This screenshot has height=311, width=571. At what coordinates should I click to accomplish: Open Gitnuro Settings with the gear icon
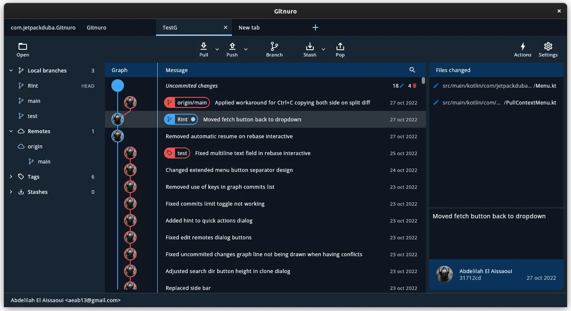point(548,47)
